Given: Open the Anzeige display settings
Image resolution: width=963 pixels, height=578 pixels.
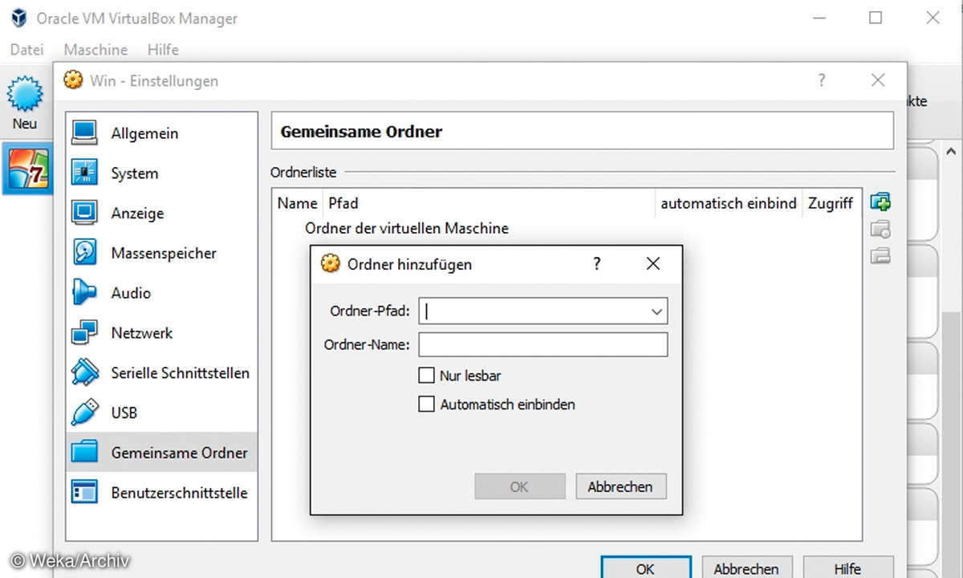Looking at the screenshot, I should click(161, 214).
